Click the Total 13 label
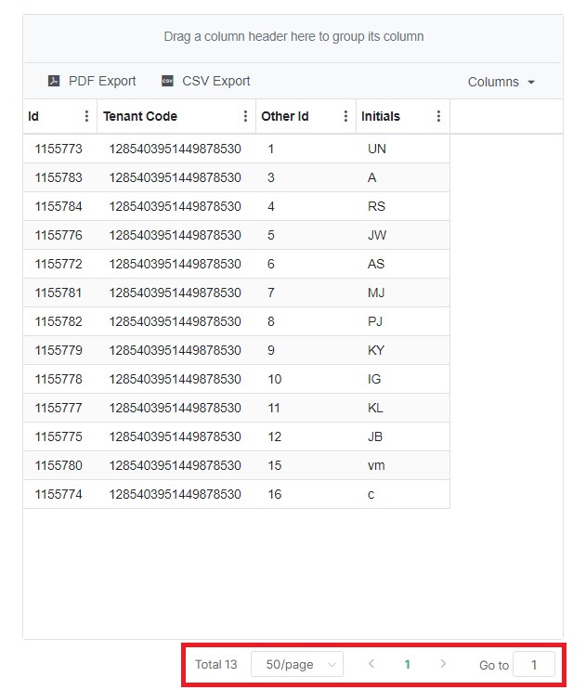The height and width of the screenshot is (690, 586). pyautogui.click(x=216, y=665)
